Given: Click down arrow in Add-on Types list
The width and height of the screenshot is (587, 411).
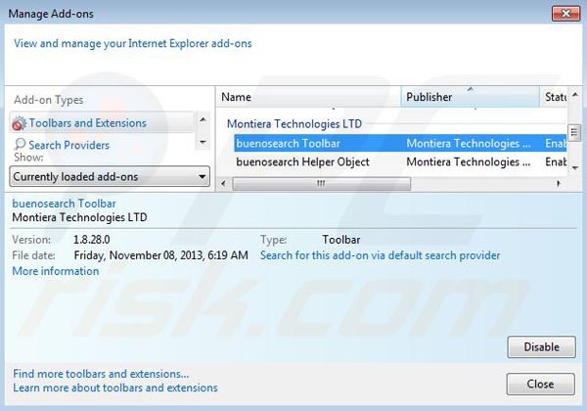Looking at the screenshot, I should [203, 142].
